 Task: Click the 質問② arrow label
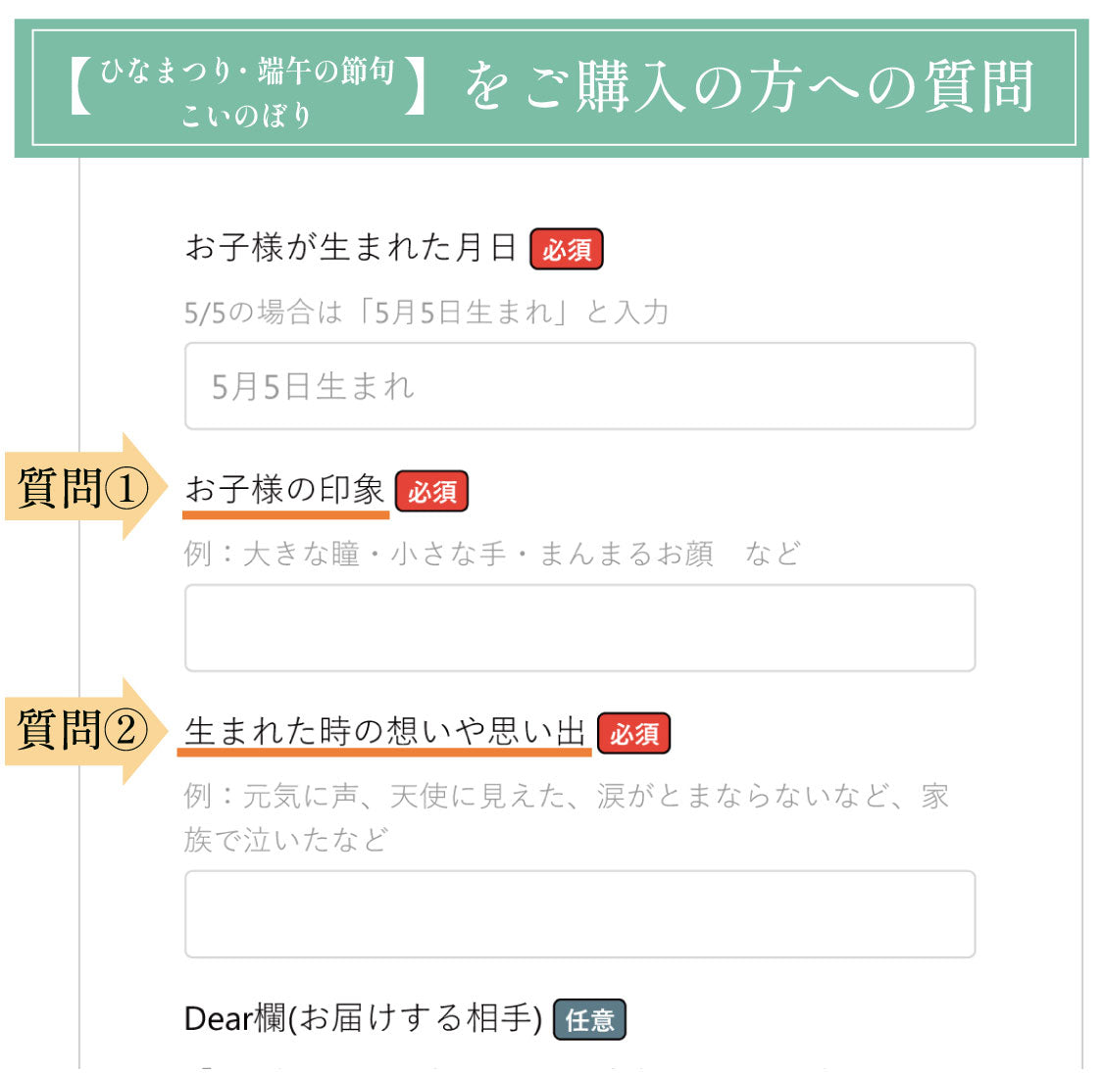tap(86, 731)
